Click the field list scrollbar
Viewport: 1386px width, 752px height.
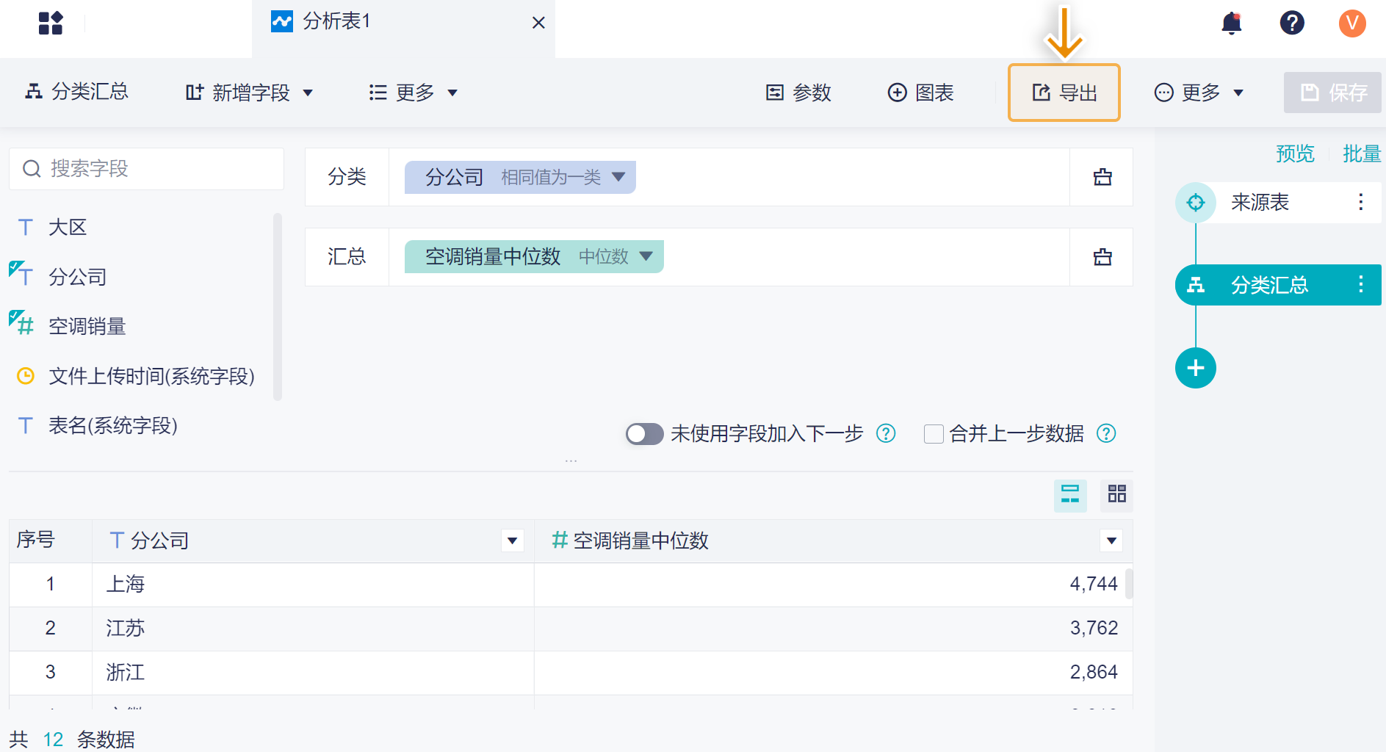(278, 307)
